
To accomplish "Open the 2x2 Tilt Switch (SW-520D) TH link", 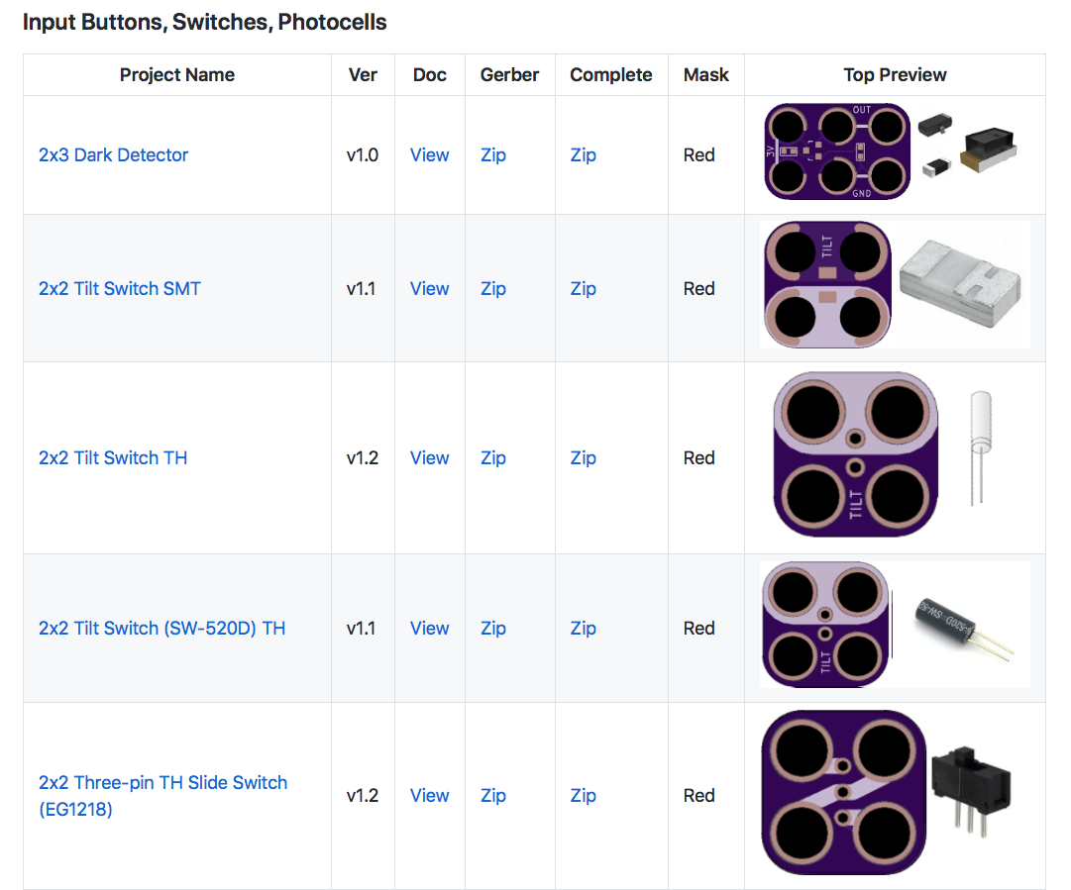I will coord(161,628).
